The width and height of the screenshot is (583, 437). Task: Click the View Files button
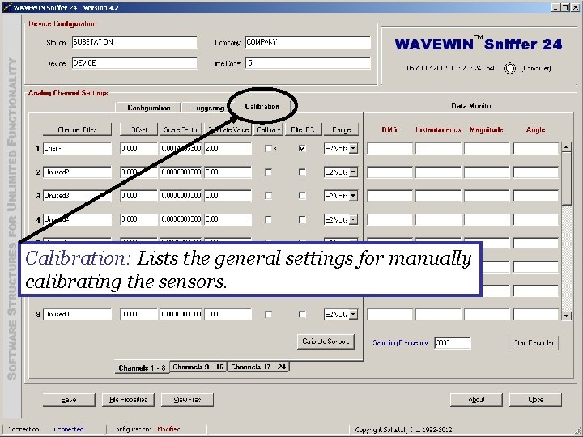pos(187,400)
